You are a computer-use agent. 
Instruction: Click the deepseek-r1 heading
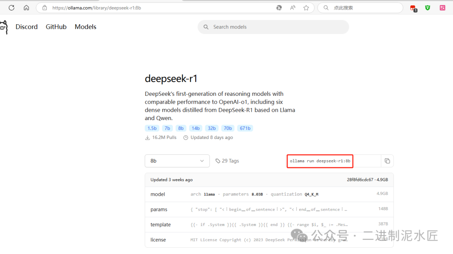pos(171,78)
